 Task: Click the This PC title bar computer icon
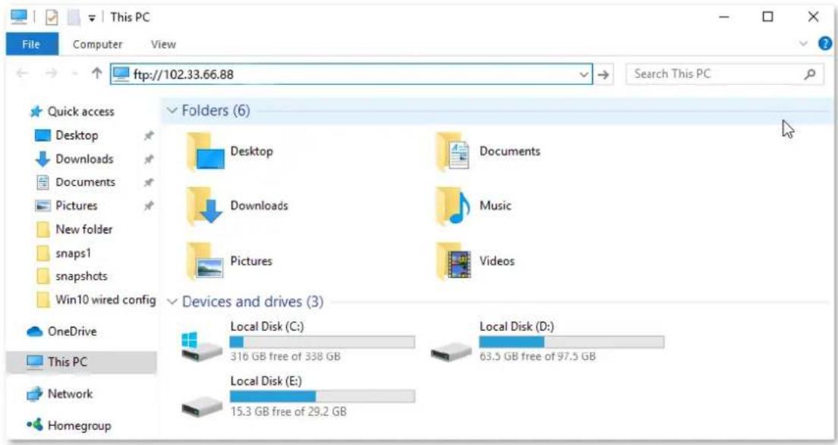tap(19, 17)
